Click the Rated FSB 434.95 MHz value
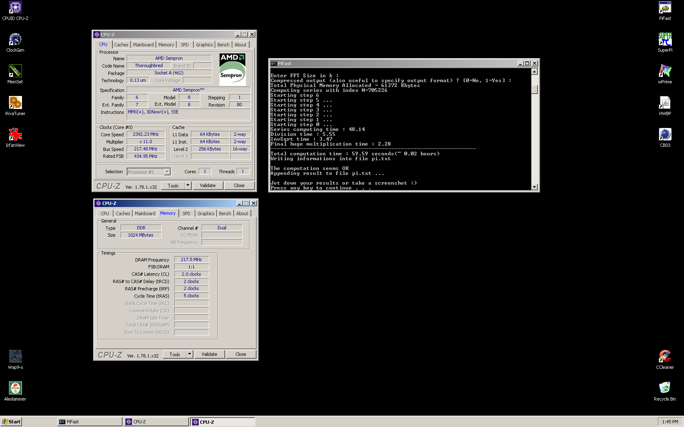684x427 pixels. pyautogui.click(x=146, y=156)
